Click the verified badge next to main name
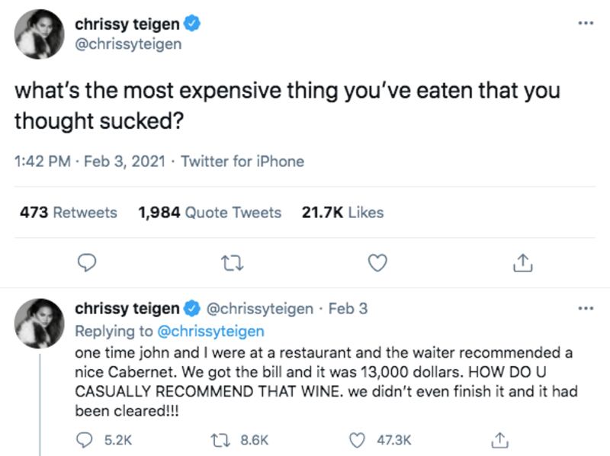 pos(194,24)
